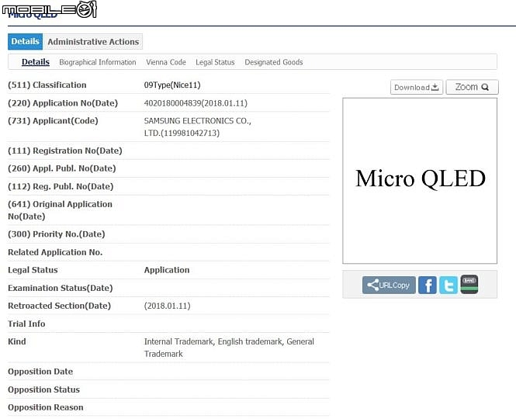
Task: Share on Facebook icon
Action: pyautogui.click(x=427, y=285)
